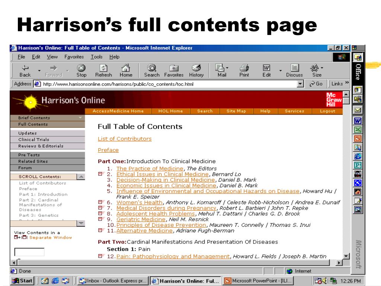Open the File menu
Image resolution: width=381 pixels, height=286 pixels.
coord(21,57)
